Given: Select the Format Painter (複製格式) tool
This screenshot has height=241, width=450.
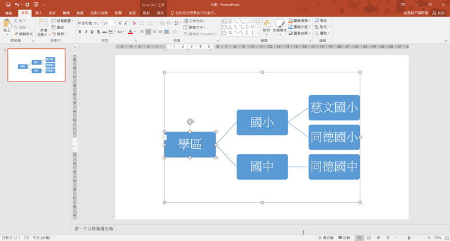Looking at the screenshot, I should pyautogui.click(x=24, y=34).
